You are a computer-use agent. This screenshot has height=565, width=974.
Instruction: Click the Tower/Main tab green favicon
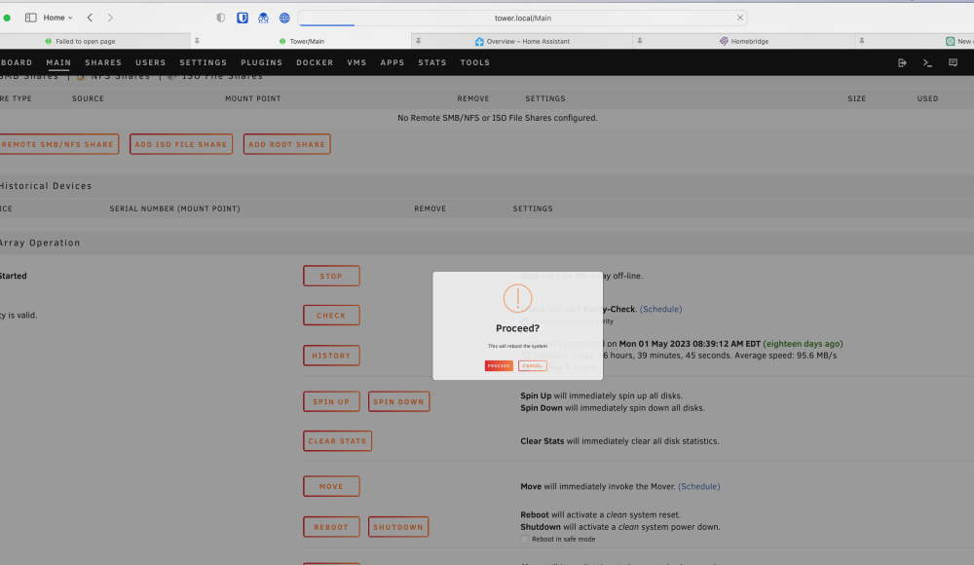coord(282,41)
